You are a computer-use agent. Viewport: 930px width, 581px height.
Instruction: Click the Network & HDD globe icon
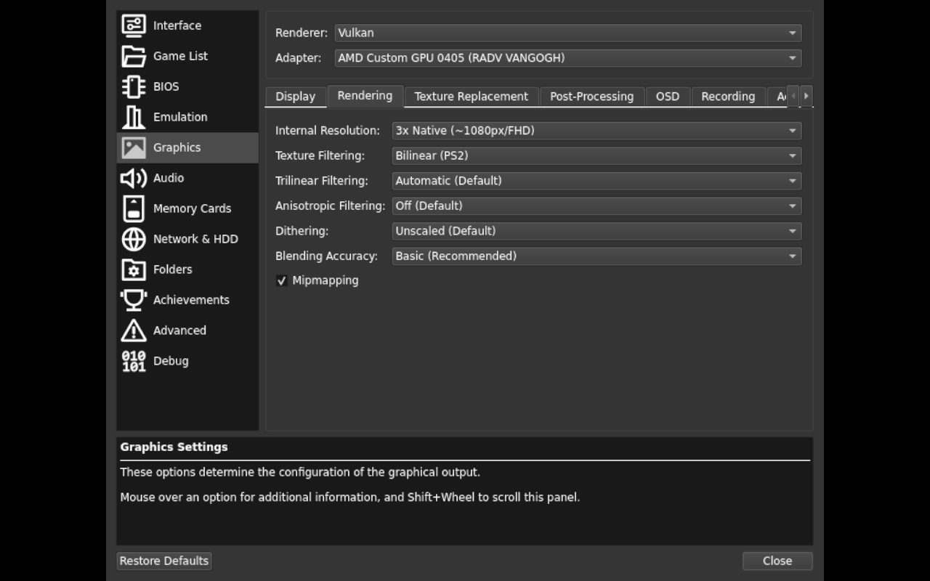(134, 239)
